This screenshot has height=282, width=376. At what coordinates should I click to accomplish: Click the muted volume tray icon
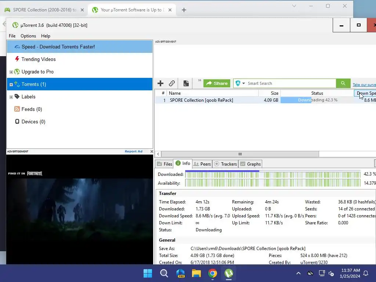click(332, 273)
